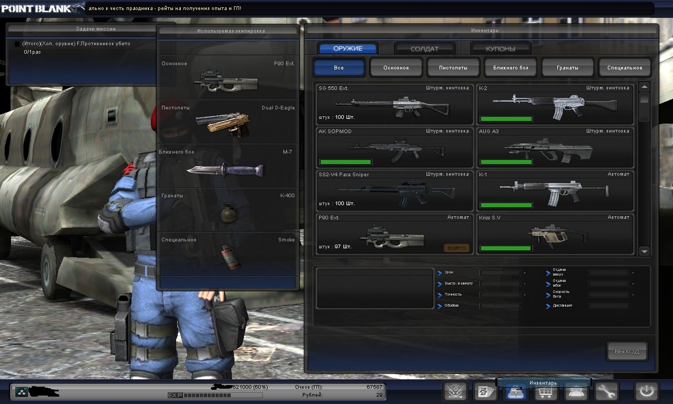Screen dimensions: 673x404
Task: Click the 'штук : 97 Шт.' count
Action: pyautogui.click(x=335, y=247)
